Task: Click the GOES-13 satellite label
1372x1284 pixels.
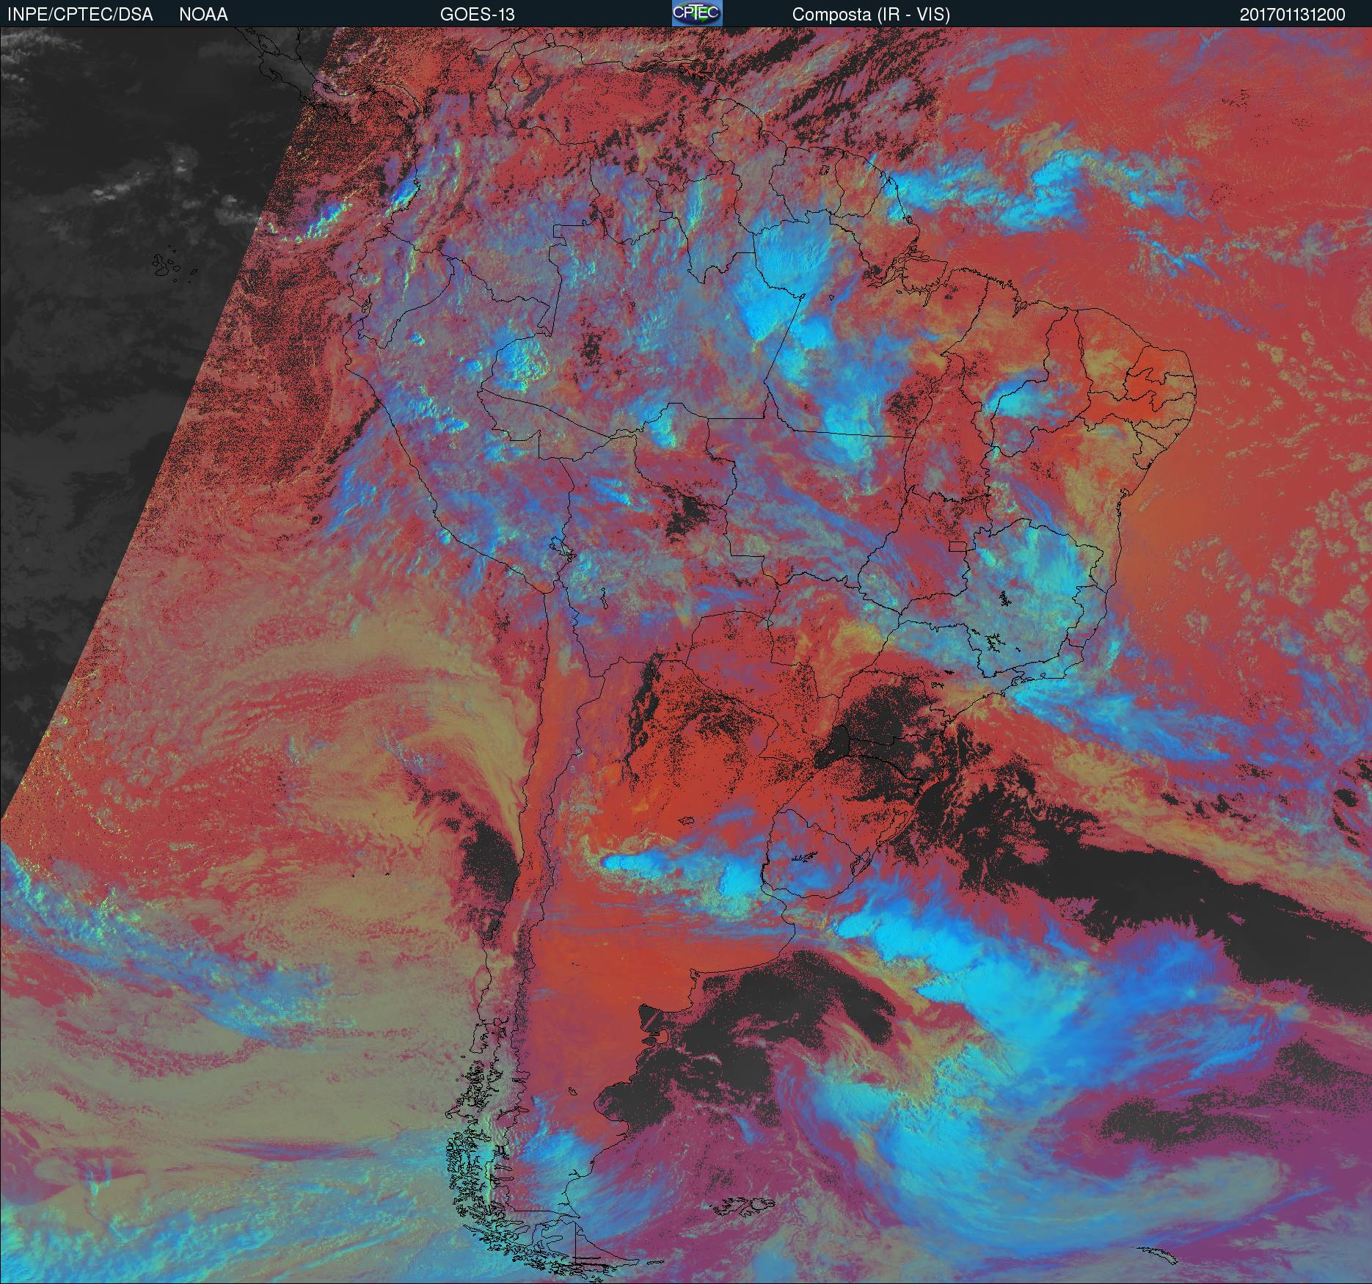Action: tap(477, 15)
